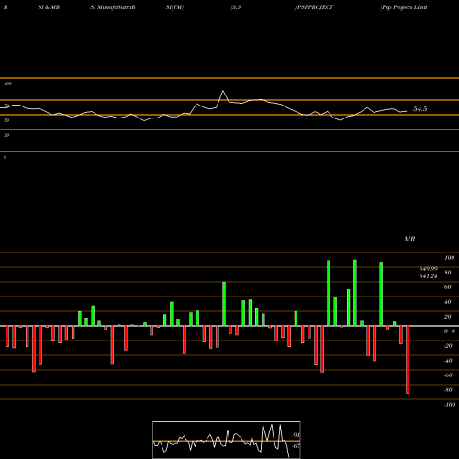Click the -100 axis label of MR chart
Image resolution: width=459 pixels, height=459 pixels.
click(x=450, y=405)
